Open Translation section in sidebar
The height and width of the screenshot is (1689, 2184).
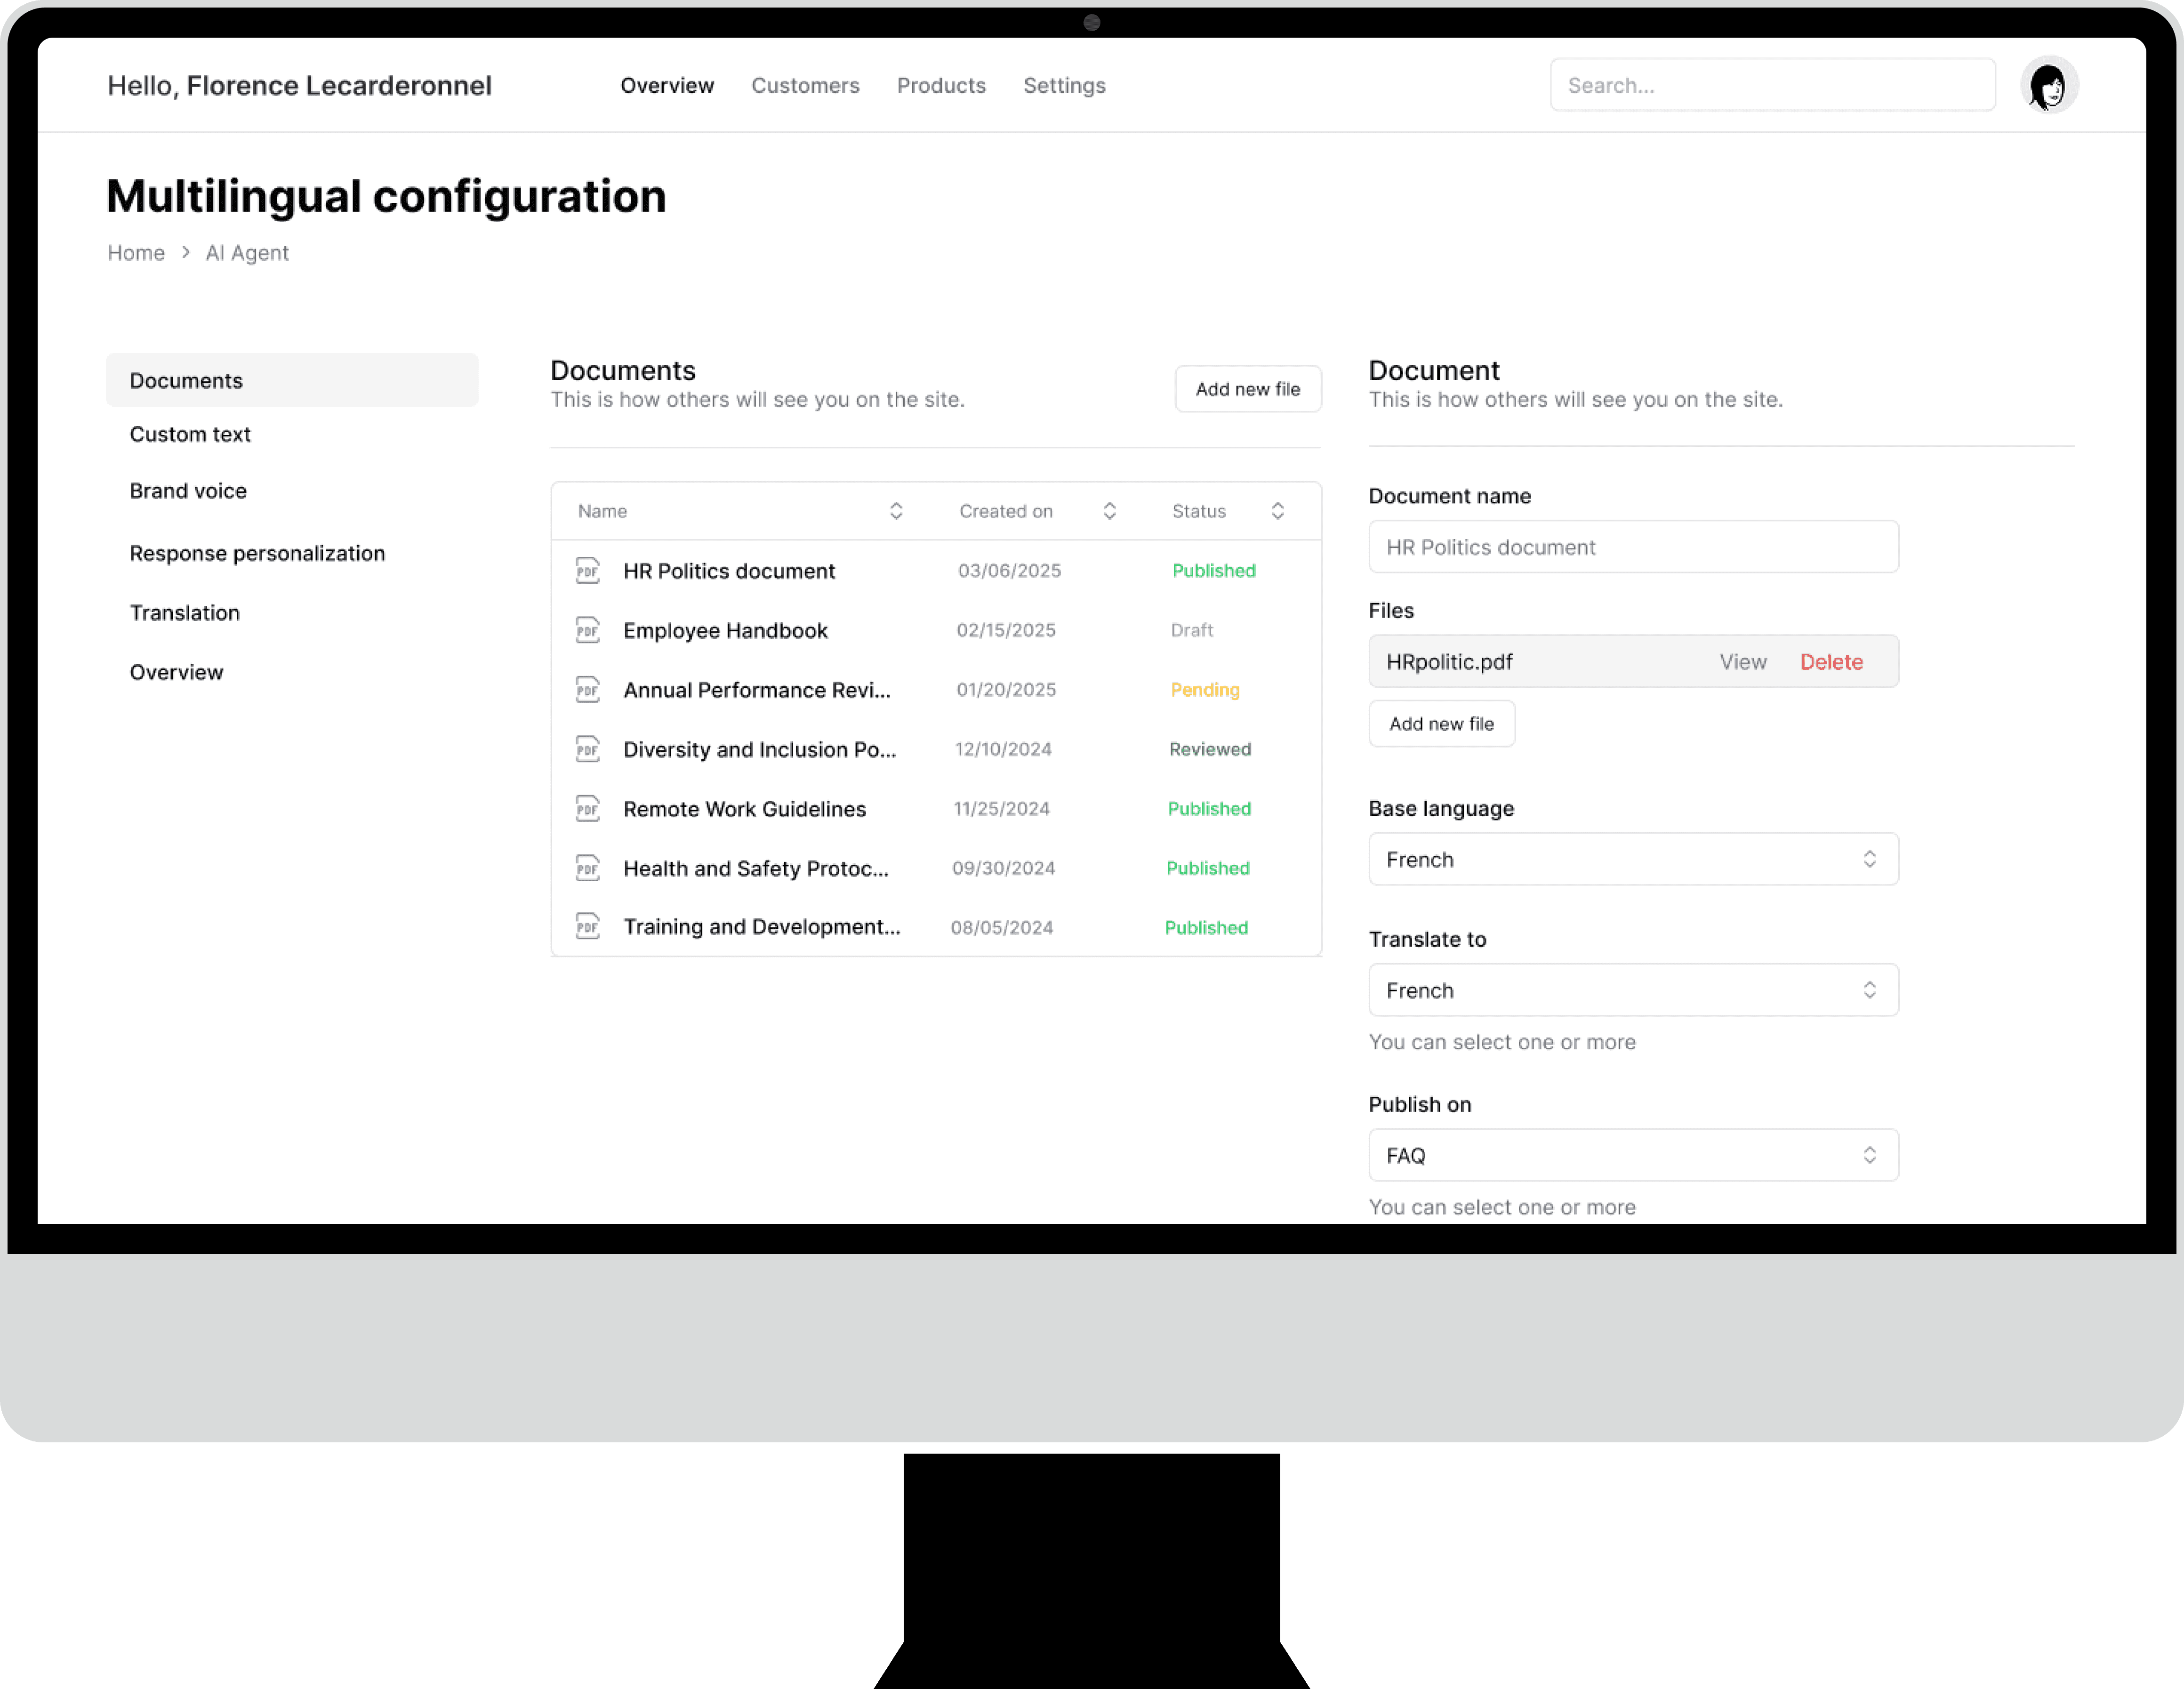point(185,613)
